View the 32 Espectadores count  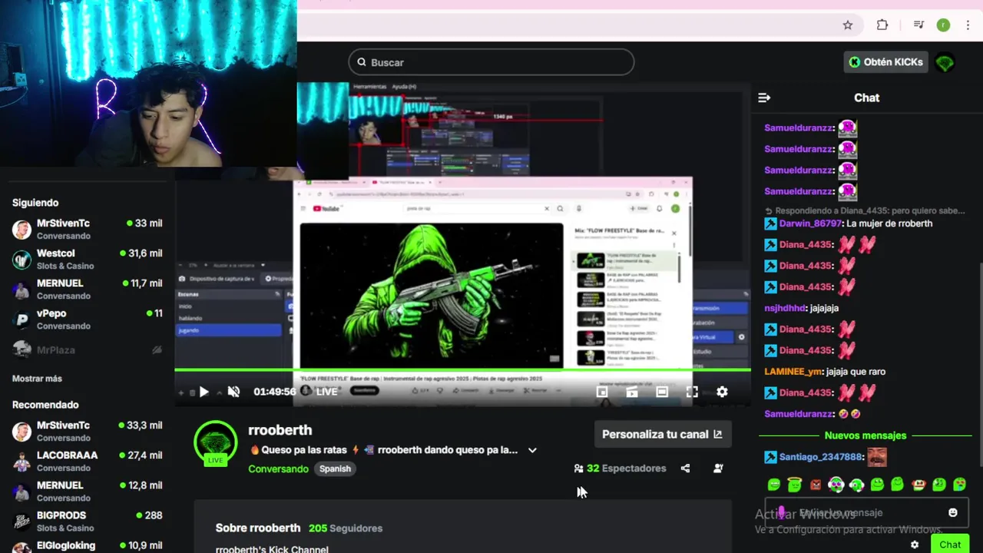(x=620, y=468)
